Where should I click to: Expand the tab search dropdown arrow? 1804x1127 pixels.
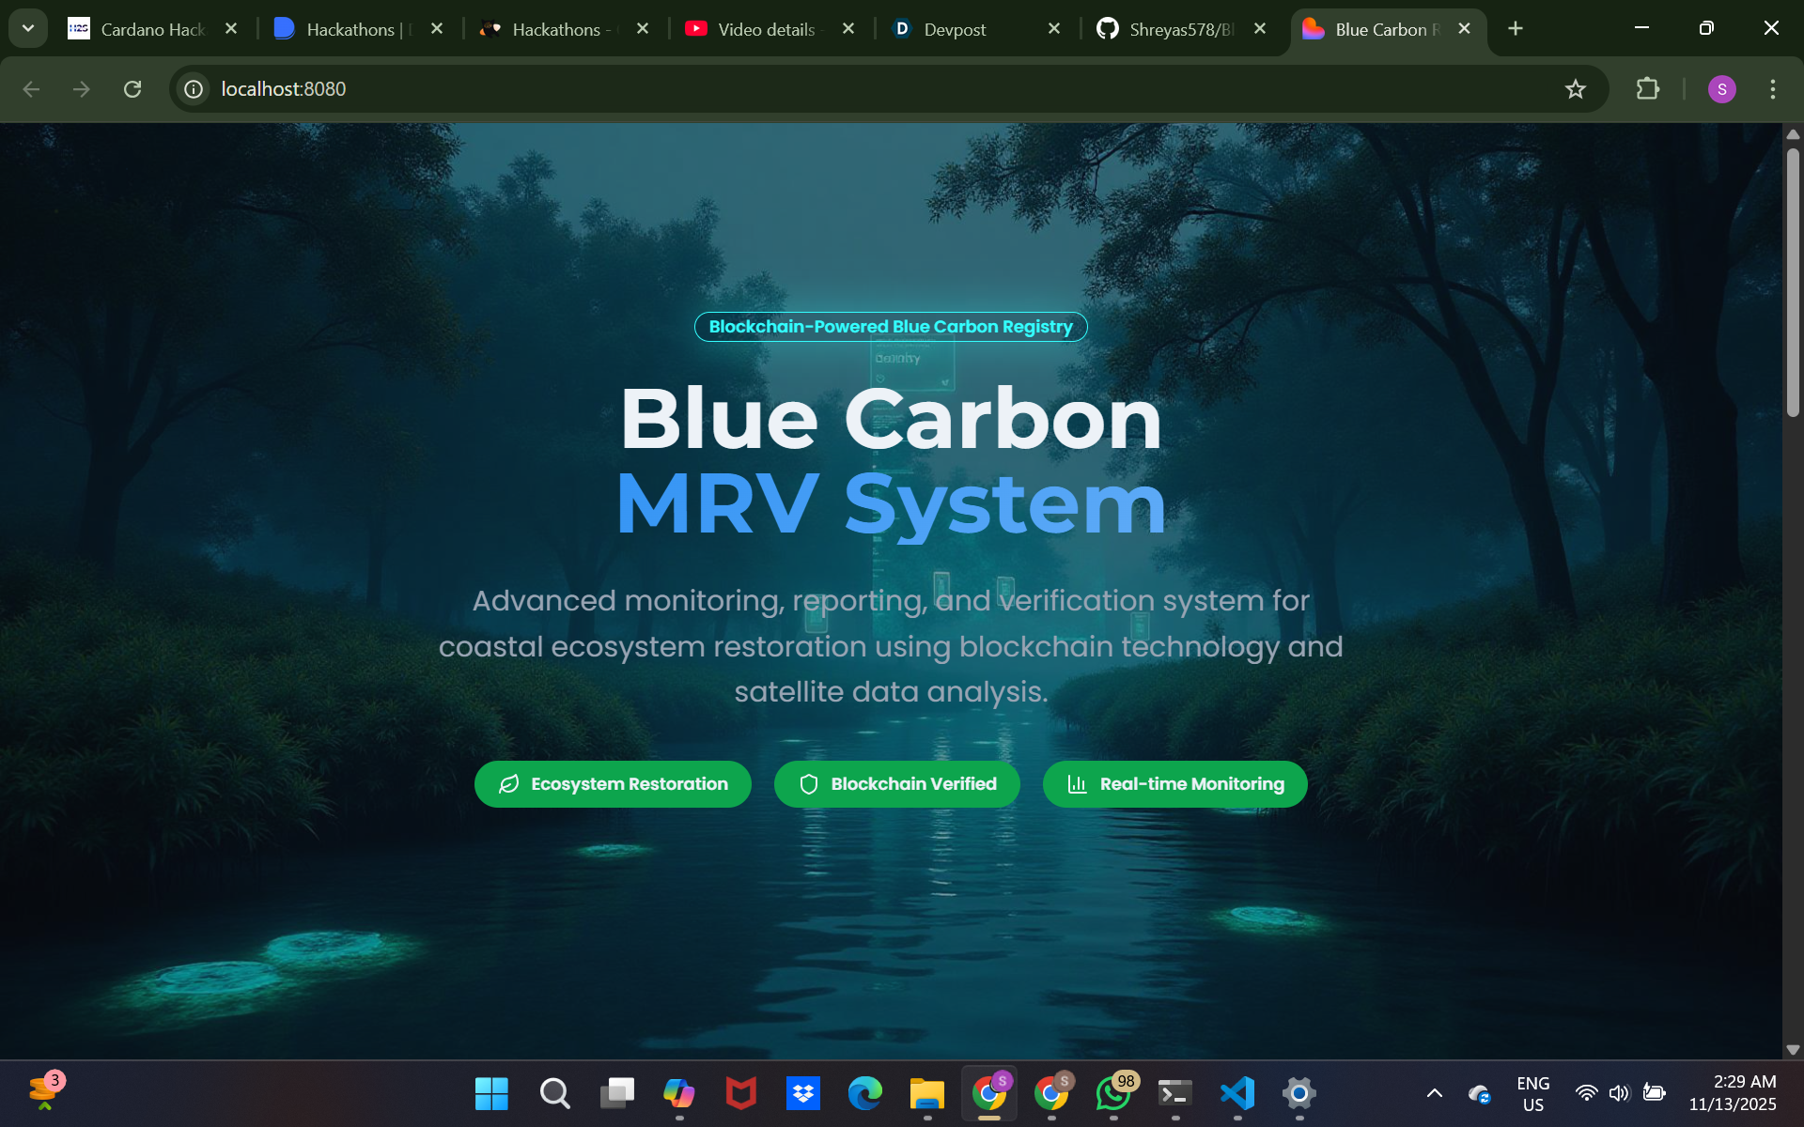28,28
